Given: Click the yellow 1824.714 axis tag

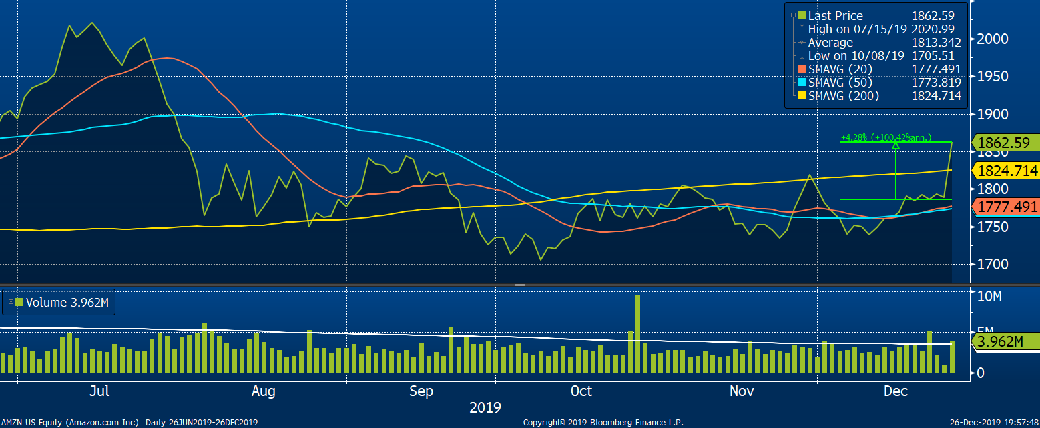Looking at the screenshot, I should [x=1005, y=171].
